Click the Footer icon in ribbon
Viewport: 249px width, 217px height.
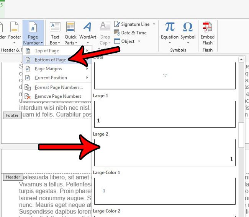(15, 28)
